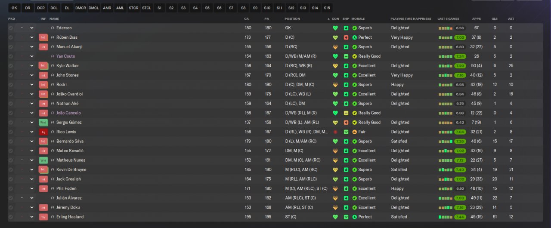Click Yan Couto's yellow sharpness icon

pyautogui.click(x=346, y=56)
